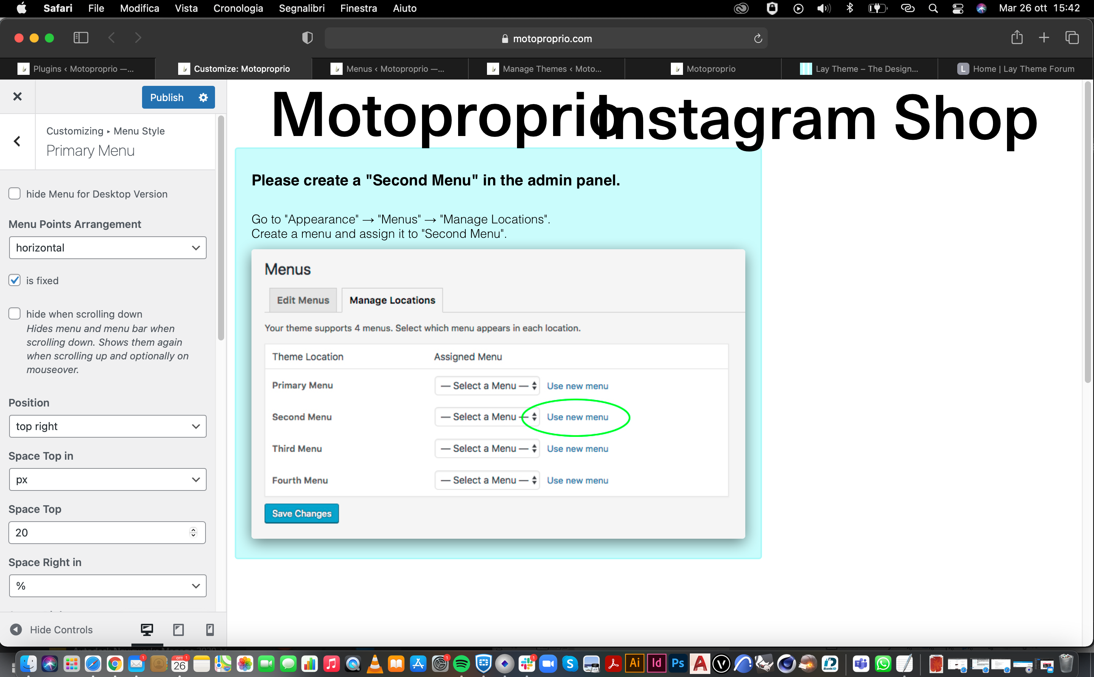Go back to Menu Style section
Screen dimensions: 1094x677
17,141
